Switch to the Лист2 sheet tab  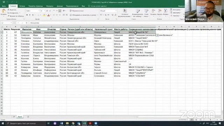20,117
